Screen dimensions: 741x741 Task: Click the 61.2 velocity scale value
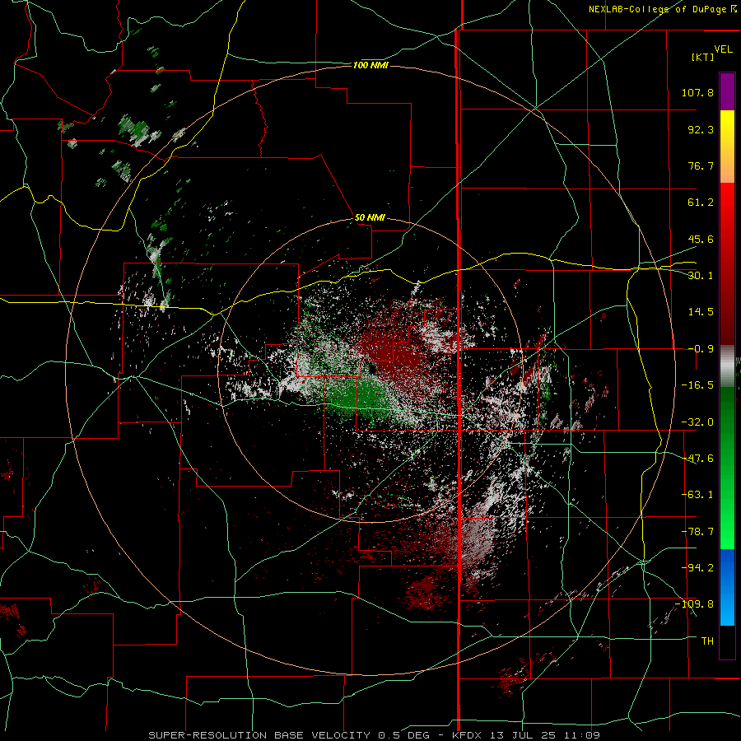(x=701, y=203)
